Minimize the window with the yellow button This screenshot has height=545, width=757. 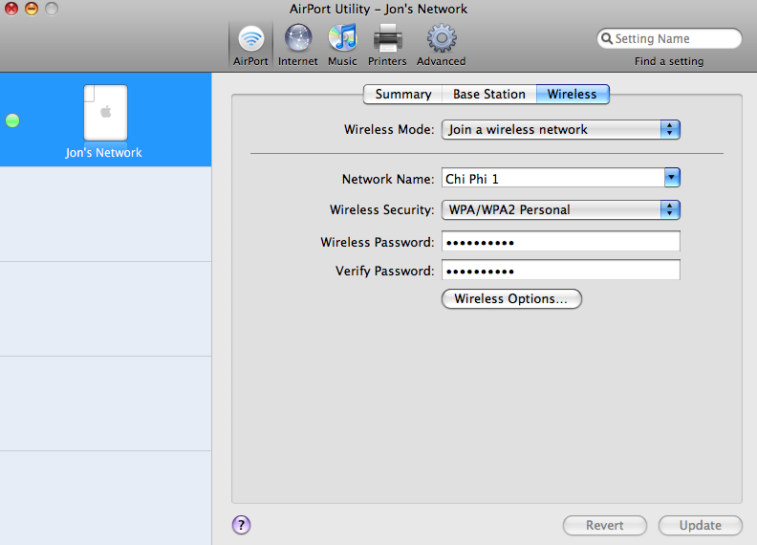[x=32, y=9]
